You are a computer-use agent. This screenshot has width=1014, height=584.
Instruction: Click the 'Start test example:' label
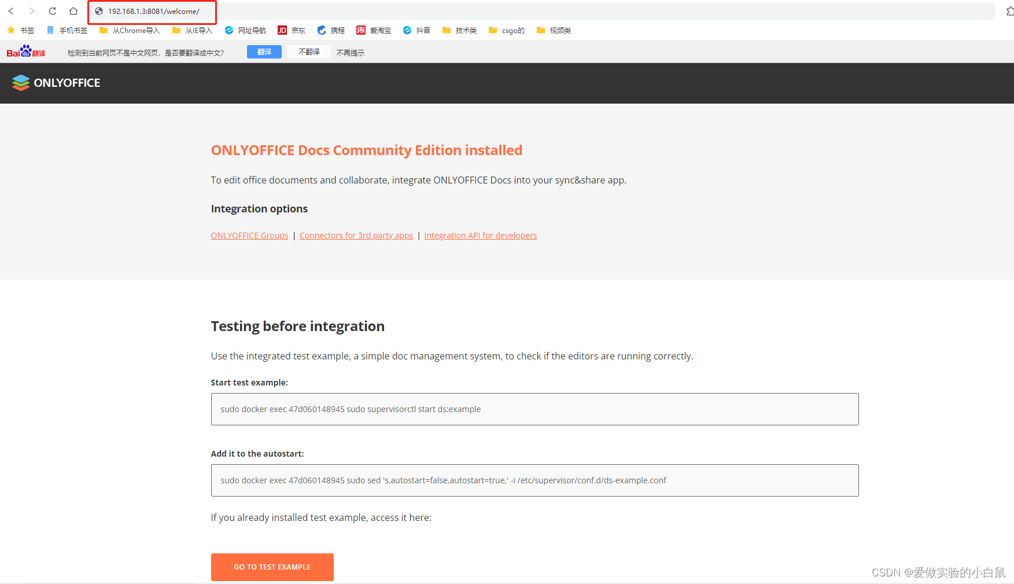(x=249, y=383)
